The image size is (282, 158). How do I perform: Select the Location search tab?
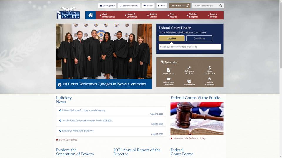pyautogui.click(x=172, y=38)
